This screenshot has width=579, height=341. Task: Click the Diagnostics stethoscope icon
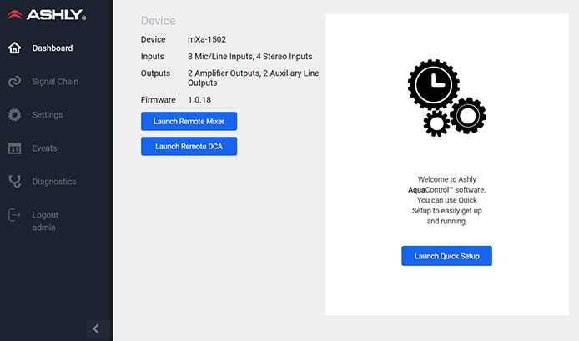(x=14, y=182)
